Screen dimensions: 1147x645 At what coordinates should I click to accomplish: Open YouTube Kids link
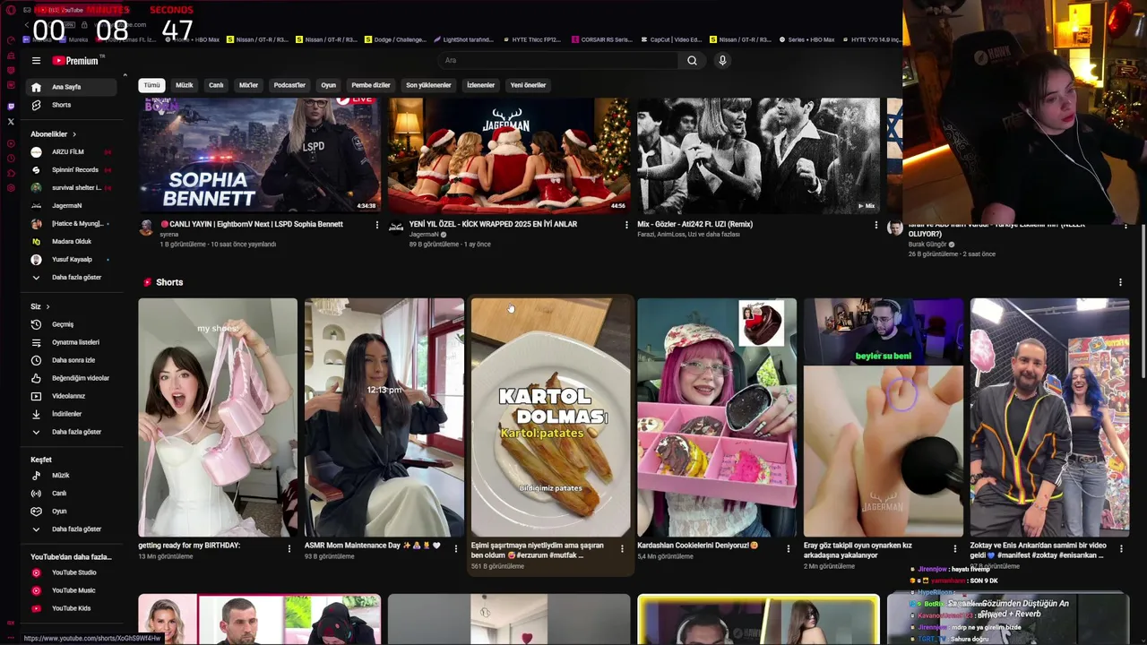point(72,608)
